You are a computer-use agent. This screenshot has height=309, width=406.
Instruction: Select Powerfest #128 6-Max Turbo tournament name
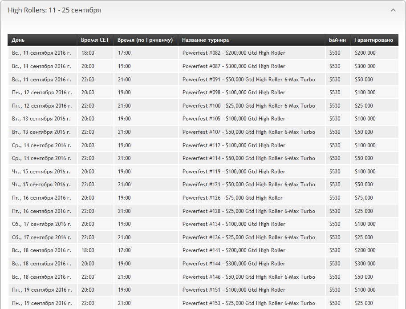click(248, 211)
